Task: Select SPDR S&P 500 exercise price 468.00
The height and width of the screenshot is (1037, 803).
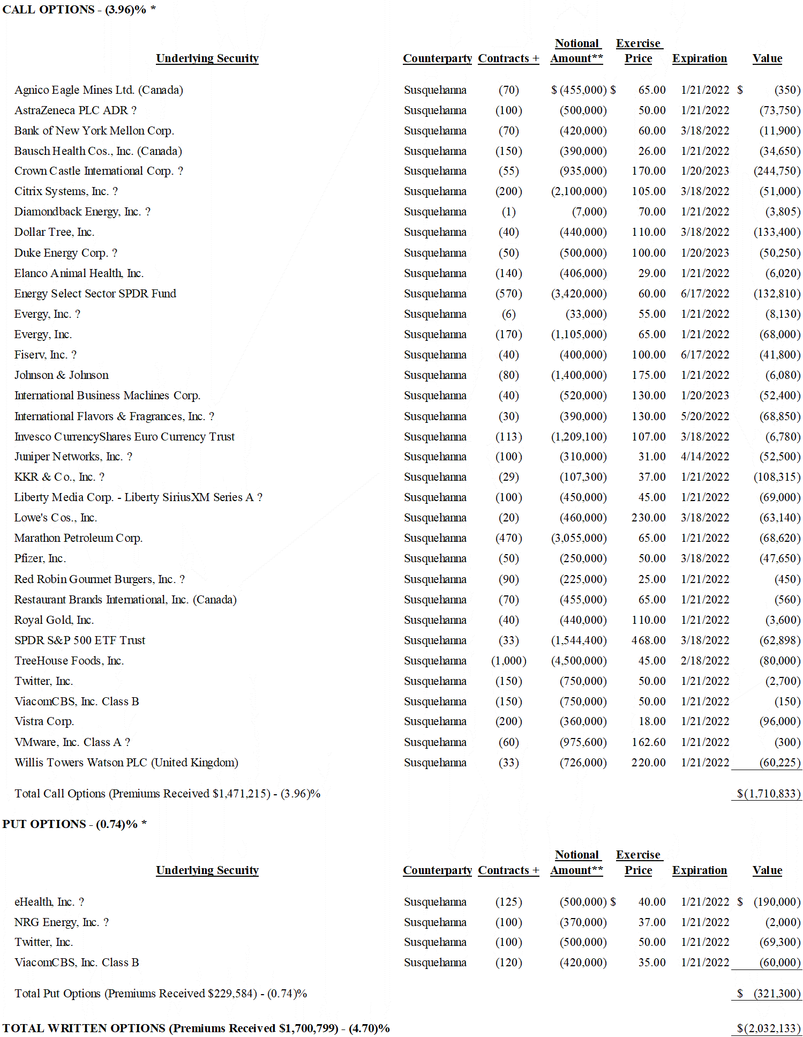Action: tap(648, 640)
